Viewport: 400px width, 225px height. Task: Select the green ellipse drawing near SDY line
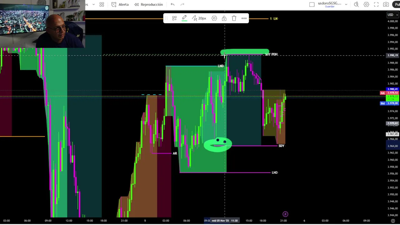pyautogui.click(x=218, y=145)
